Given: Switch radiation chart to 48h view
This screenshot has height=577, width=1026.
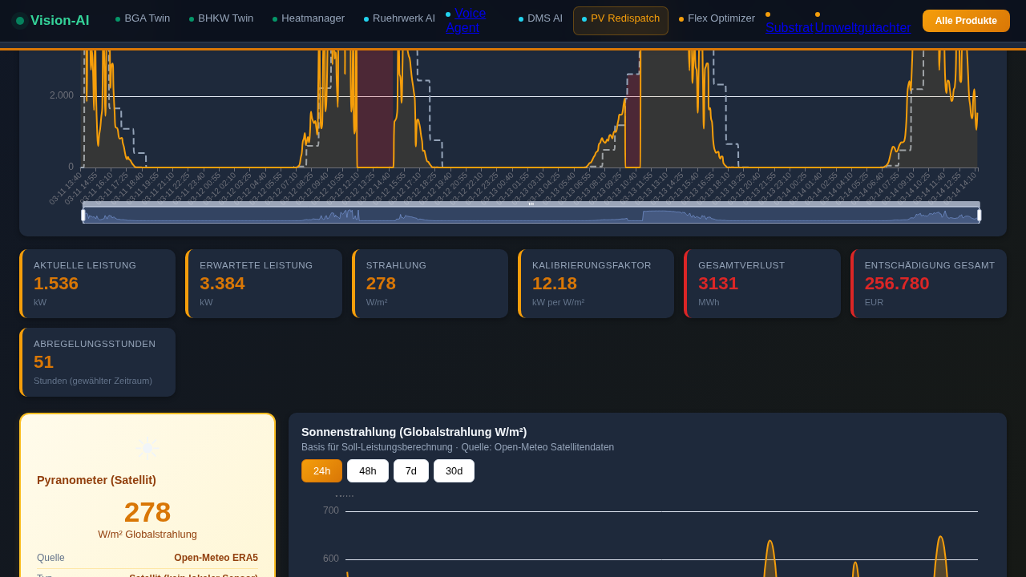Looking at the screenshot, I should click(367, 471).
